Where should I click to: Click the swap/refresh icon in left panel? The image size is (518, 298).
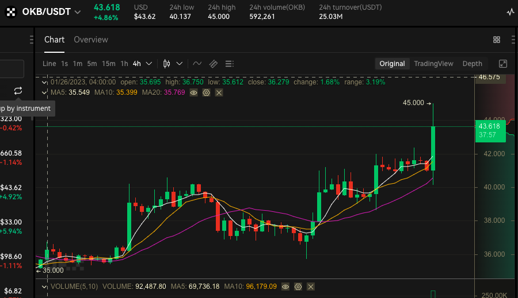[18, 91]
